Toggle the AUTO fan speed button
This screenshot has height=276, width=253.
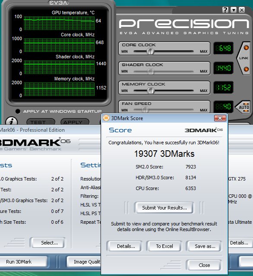[244, 107]
